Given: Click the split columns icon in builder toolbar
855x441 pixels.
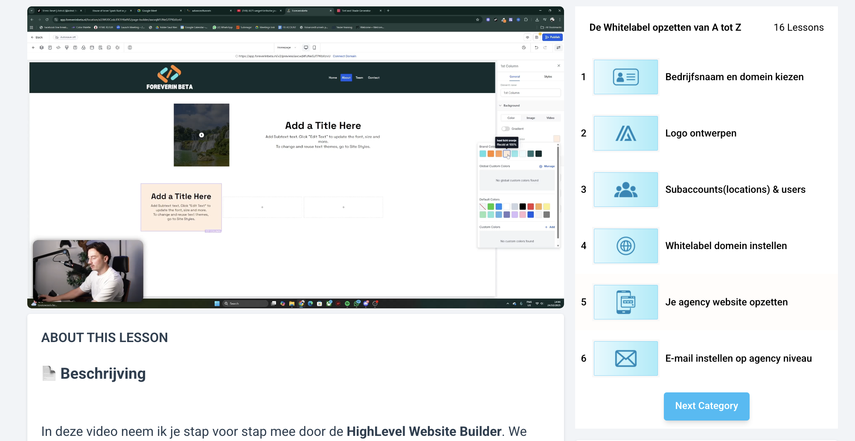Looking at the screenshot, I should click(130, 47).
